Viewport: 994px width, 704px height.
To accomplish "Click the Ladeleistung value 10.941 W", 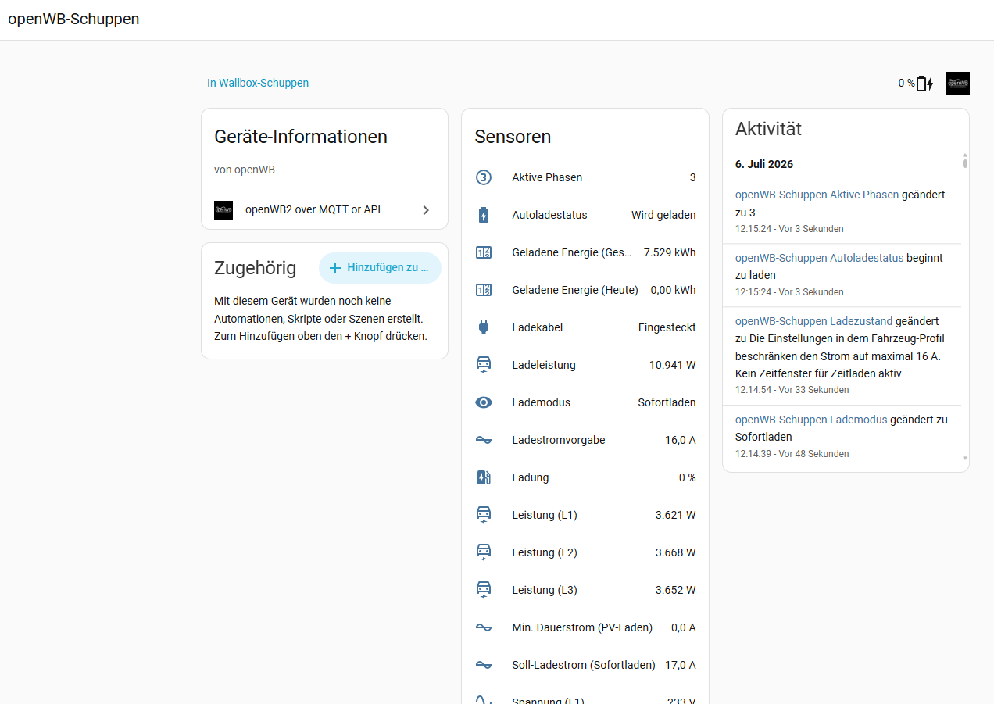I will click(673, 365).
